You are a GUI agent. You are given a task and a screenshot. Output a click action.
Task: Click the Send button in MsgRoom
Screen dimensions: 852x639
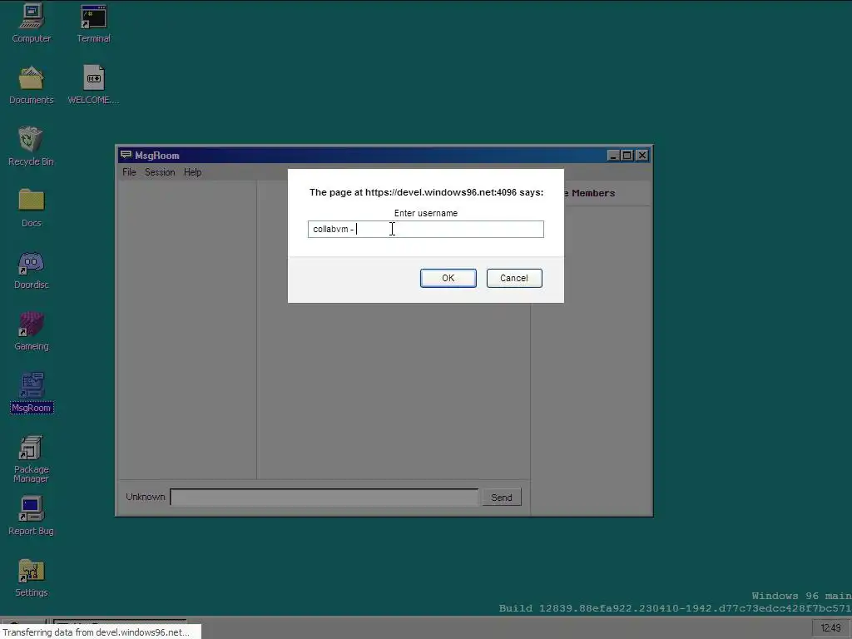(x=501, y=498)
